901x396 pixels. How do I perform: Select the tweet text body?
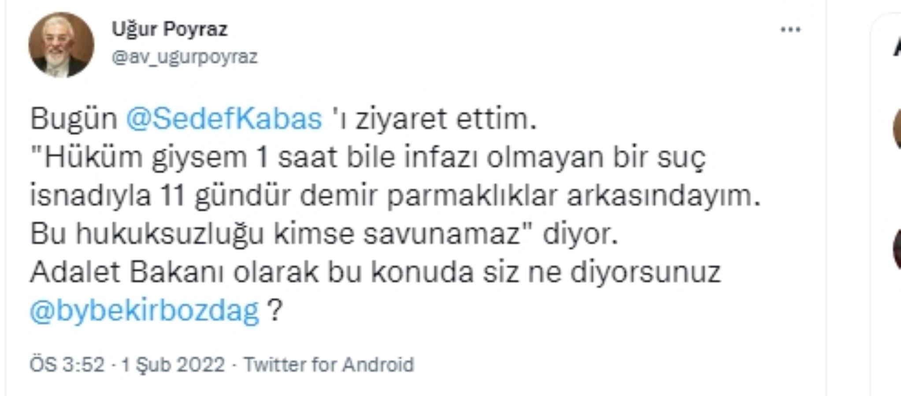click(308, 207)
